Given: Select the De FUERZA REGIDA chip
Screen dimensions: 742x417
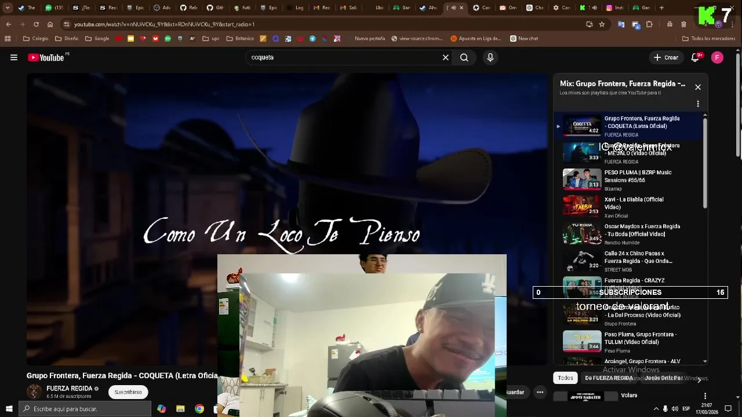Looking at the screenshot, I should click(x=609, y=378).
